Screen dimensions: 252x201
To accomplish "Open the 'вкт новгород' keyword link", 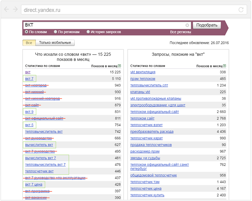I will [36, 85].
